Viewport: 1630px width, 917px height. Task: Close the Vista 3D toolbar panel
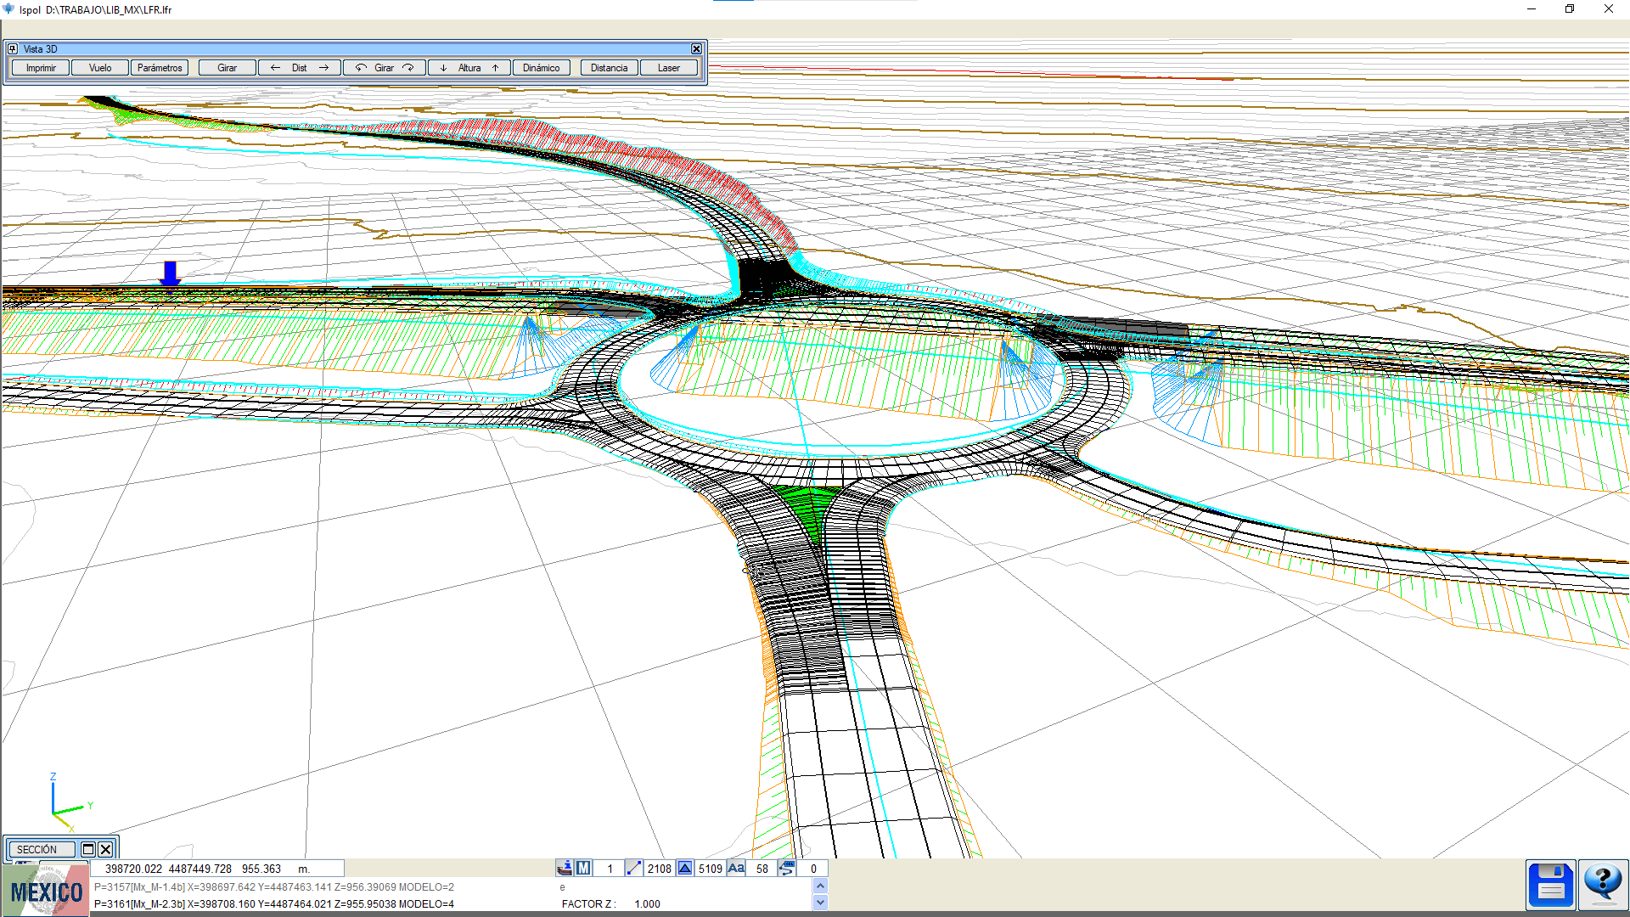(696, 49)
